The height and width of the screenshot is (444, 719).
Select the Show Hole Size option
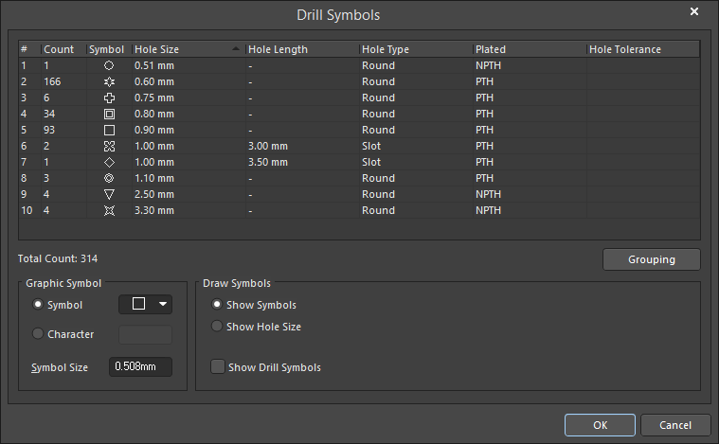[218, 327]
